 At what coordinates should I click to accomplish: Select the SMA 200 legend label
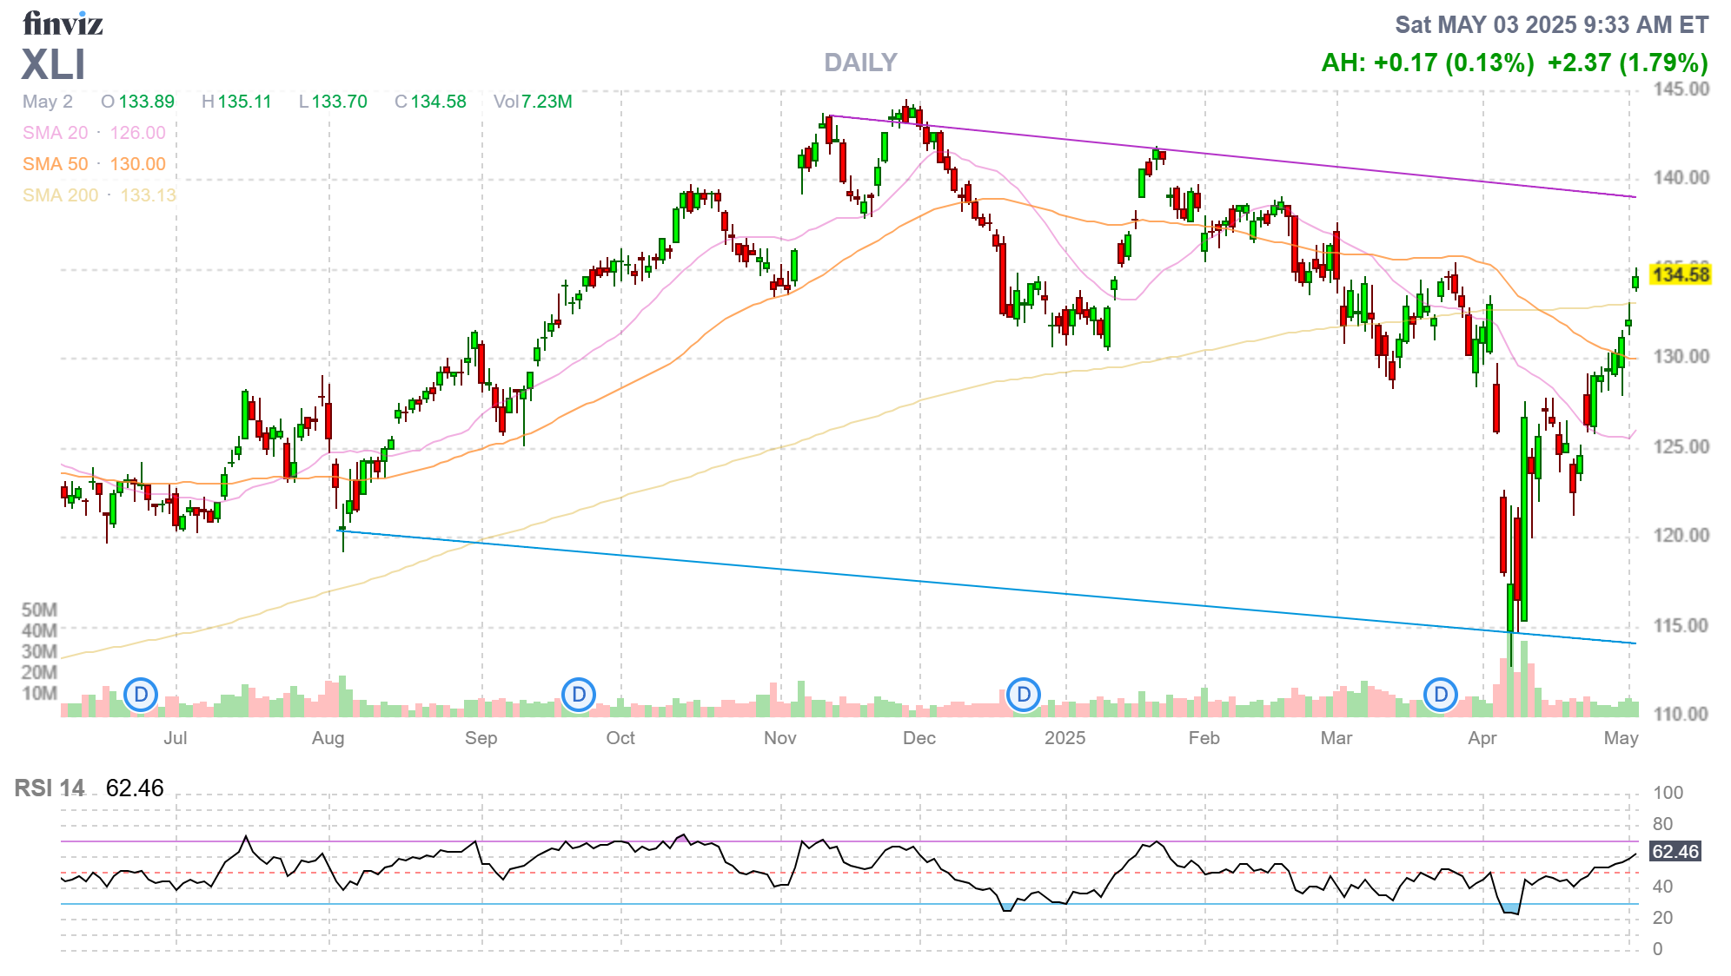point(61,195)
